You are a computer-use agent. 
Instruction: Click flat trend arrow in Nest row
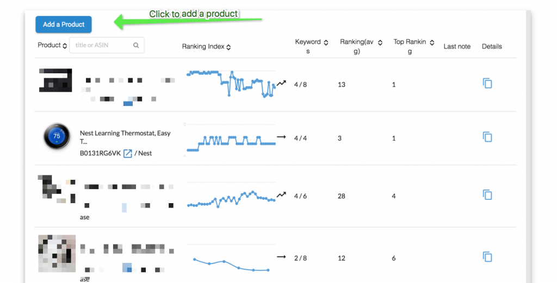(x=281, y=137)
